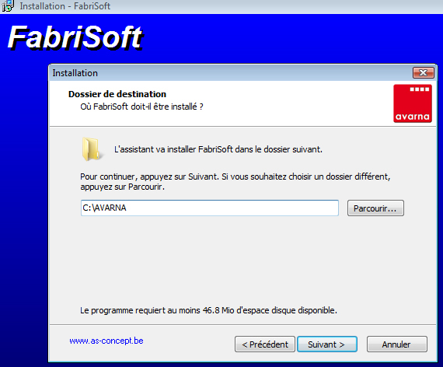The width and height of the screenshot is (443, 367).
Task: Click the red avarna logo
Action: pos(413,103)
